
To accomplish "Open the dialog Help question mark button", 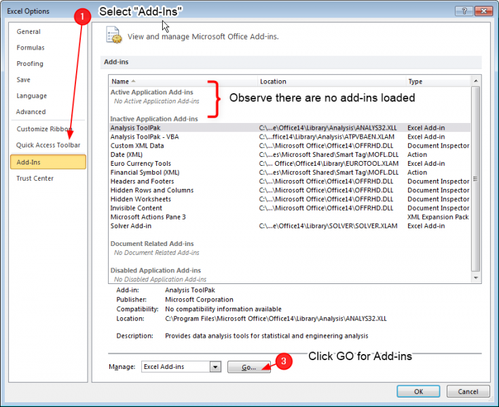I will tap(464, 11).
